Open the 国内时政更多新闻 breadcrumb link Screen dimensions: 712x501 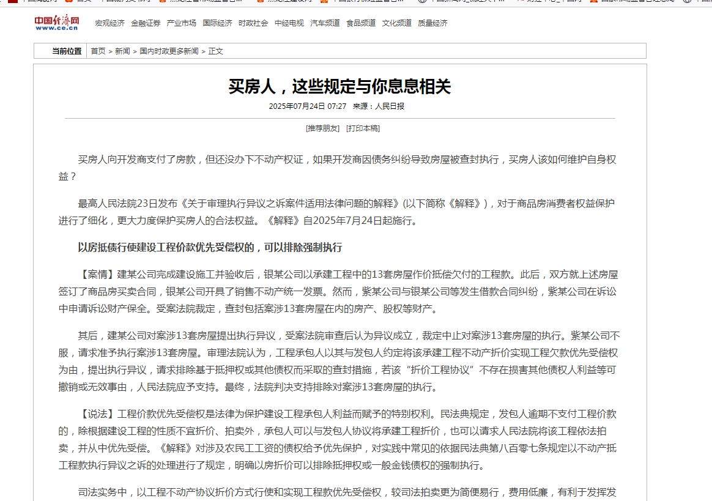click(x=169, y=51)
